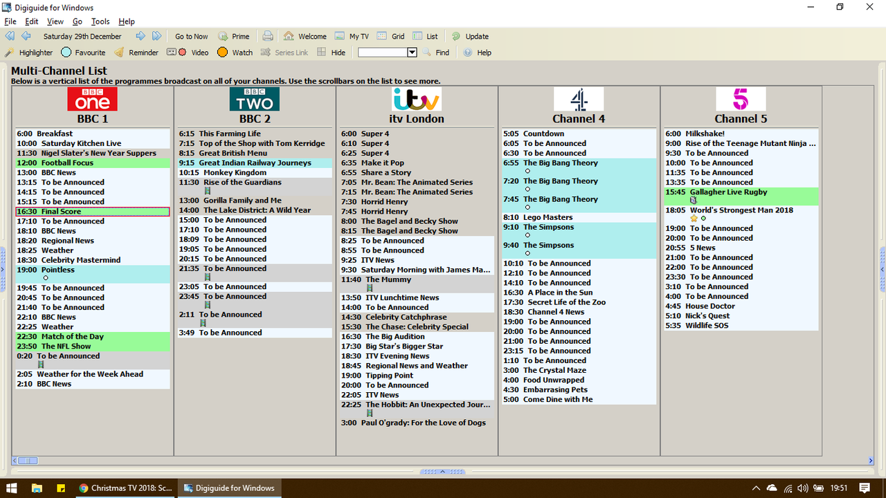
Task: Click the BBC One channel logo
Action: 92,99
